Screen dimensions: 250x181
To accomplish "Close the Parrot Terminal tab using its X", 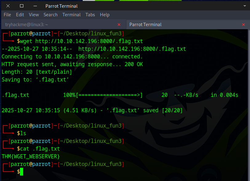I will point(244,25).
